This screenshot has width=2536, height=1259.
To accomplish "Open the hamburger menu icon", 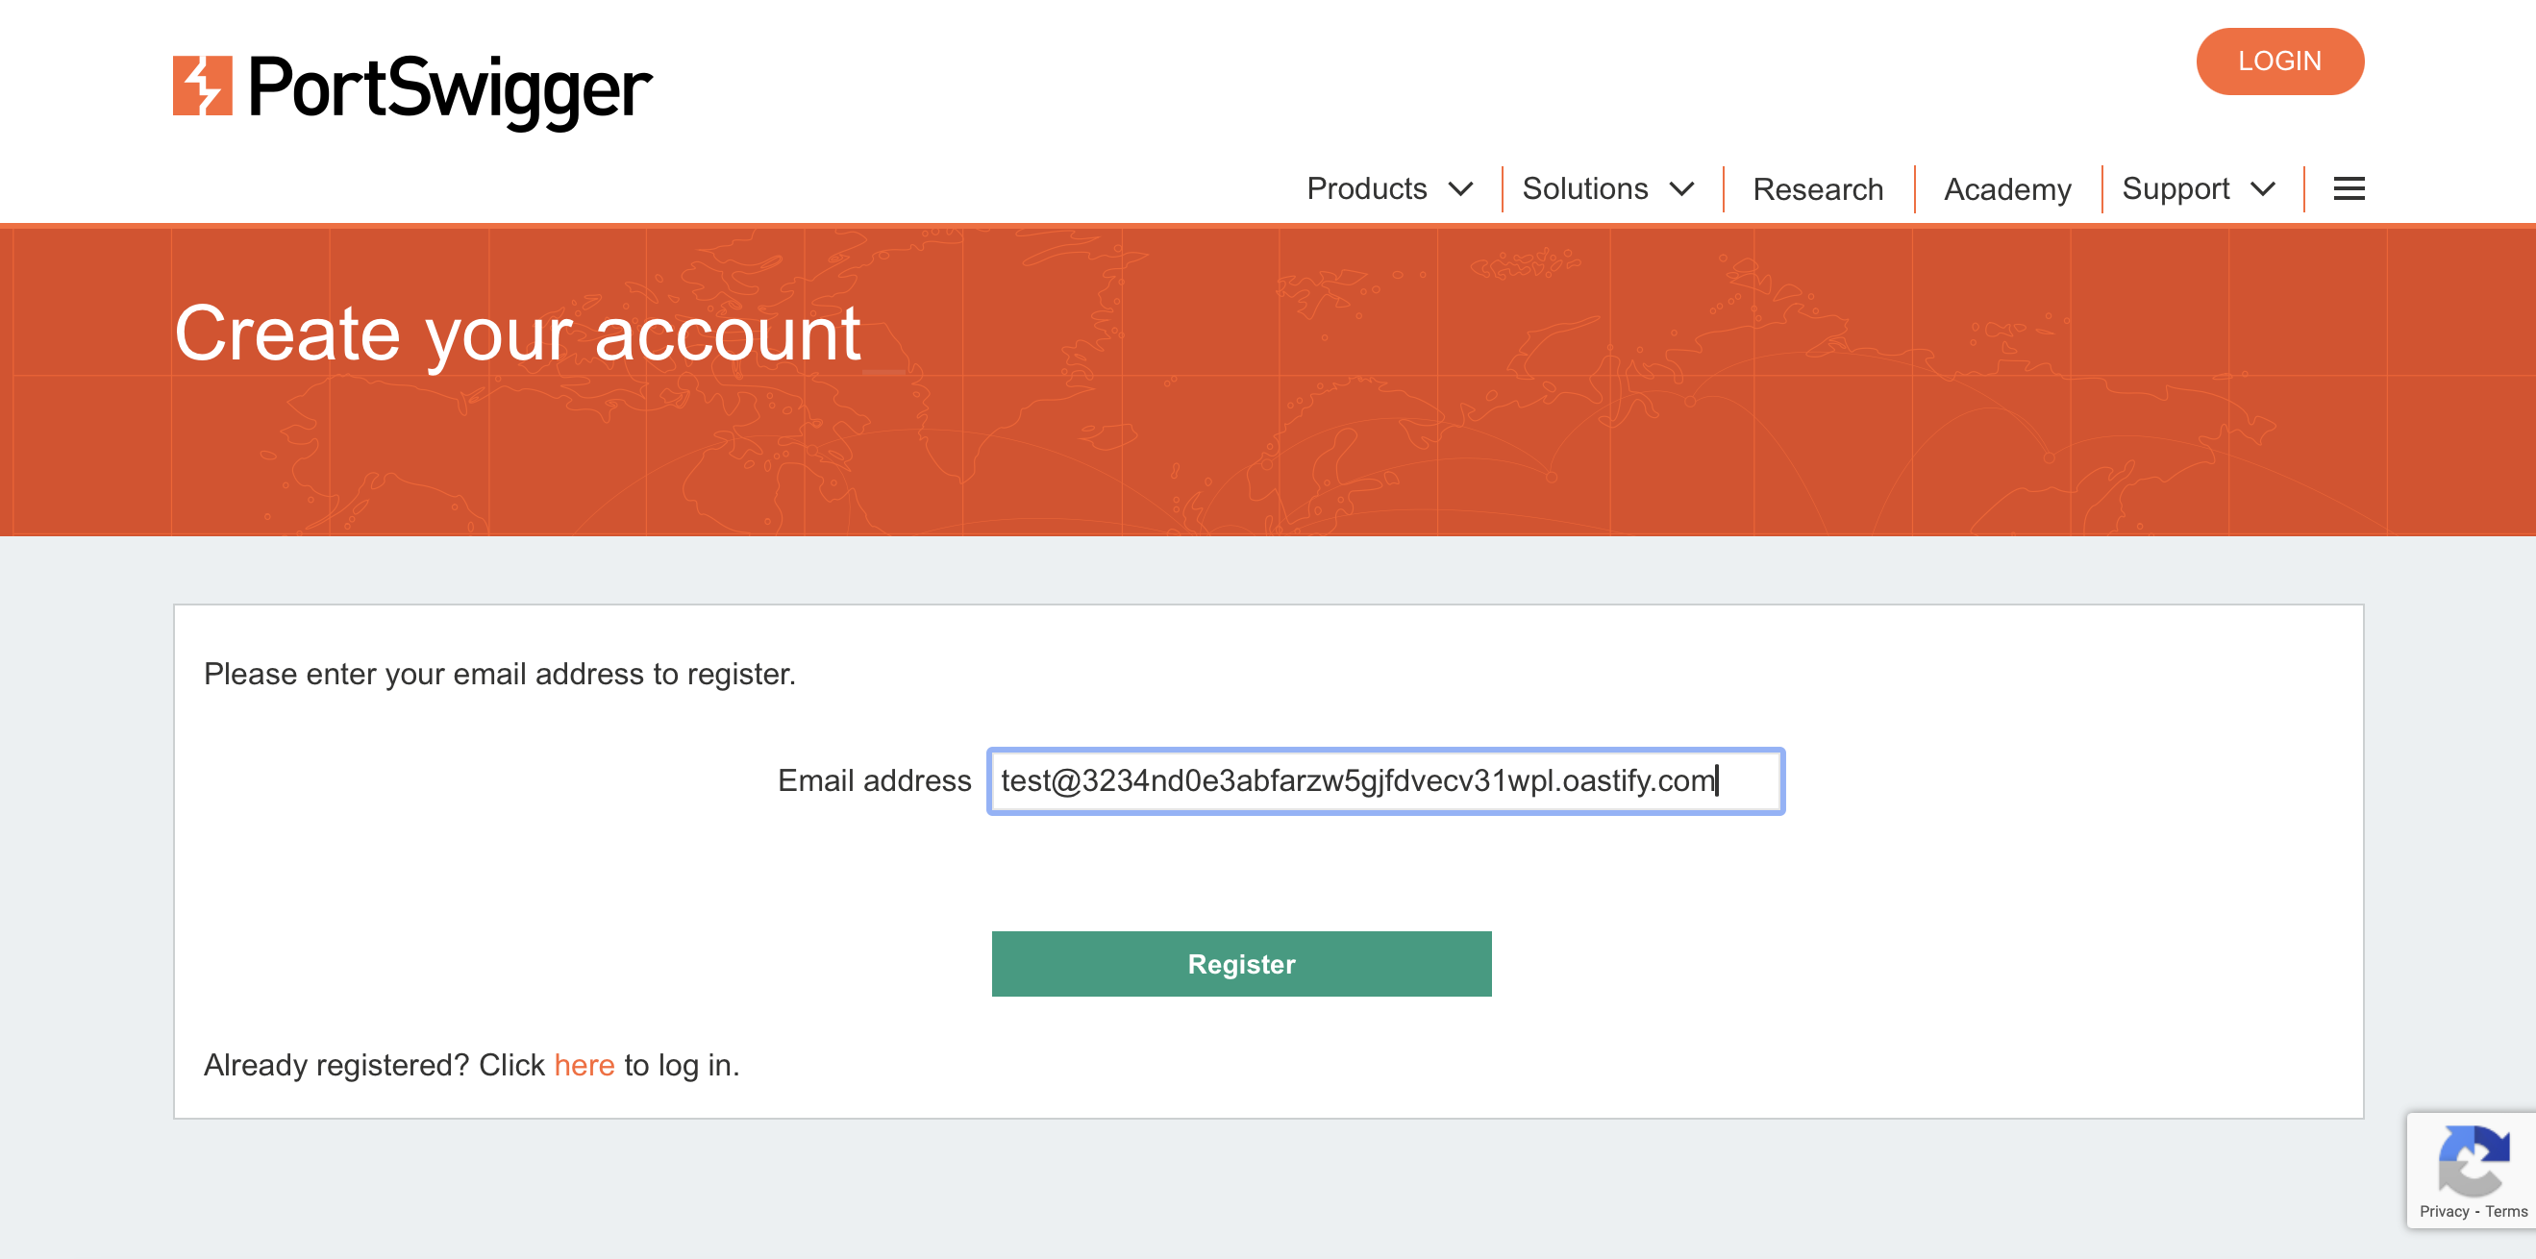I will pos(2349,189).
